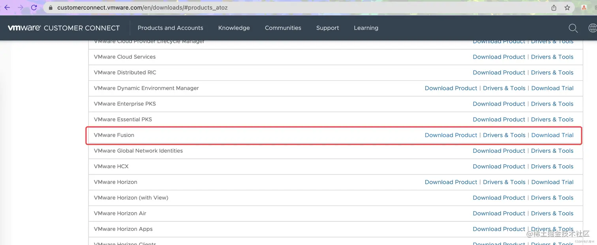
Task: Bookmark page with star icon
Action: (x=567, y=7)
